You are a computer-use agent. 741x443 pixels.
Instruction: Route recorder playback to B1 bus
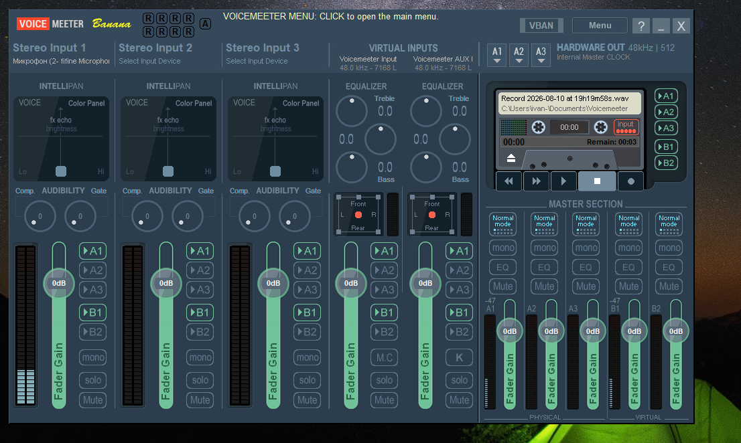coord(666,147)
